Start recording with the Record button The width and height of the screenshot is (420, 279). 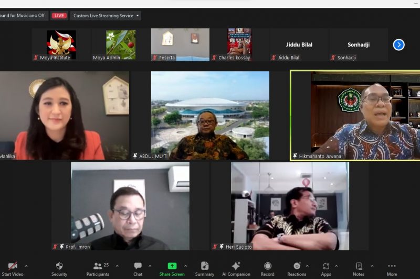click(267, 266)
